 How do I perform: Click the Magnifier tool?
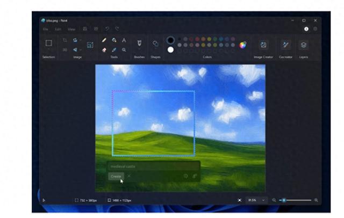click(124, 49)
